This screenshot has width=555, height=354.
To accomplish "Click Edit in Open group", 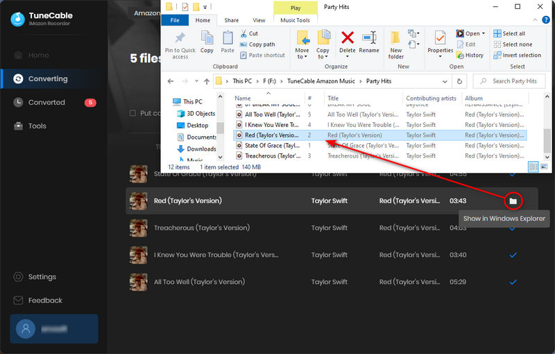I will [x=466, y=44].
